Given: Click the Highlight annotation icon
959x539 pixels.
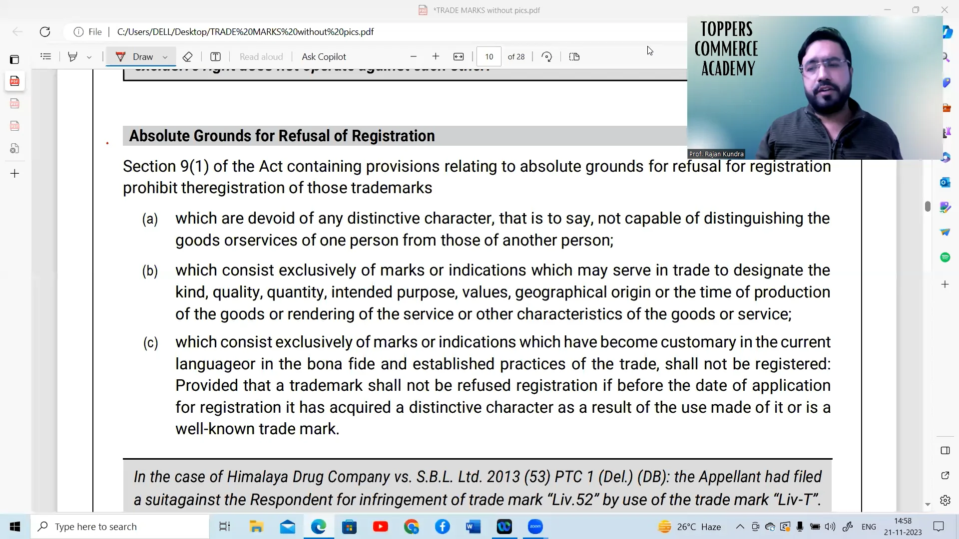Looking at the screenshot, I should point(72,56).
